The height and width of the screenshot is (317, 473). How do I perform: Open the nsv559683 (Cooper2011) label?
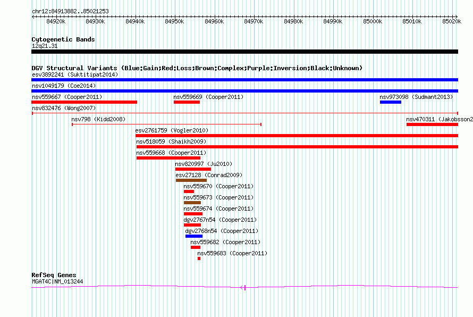[232, 253]
